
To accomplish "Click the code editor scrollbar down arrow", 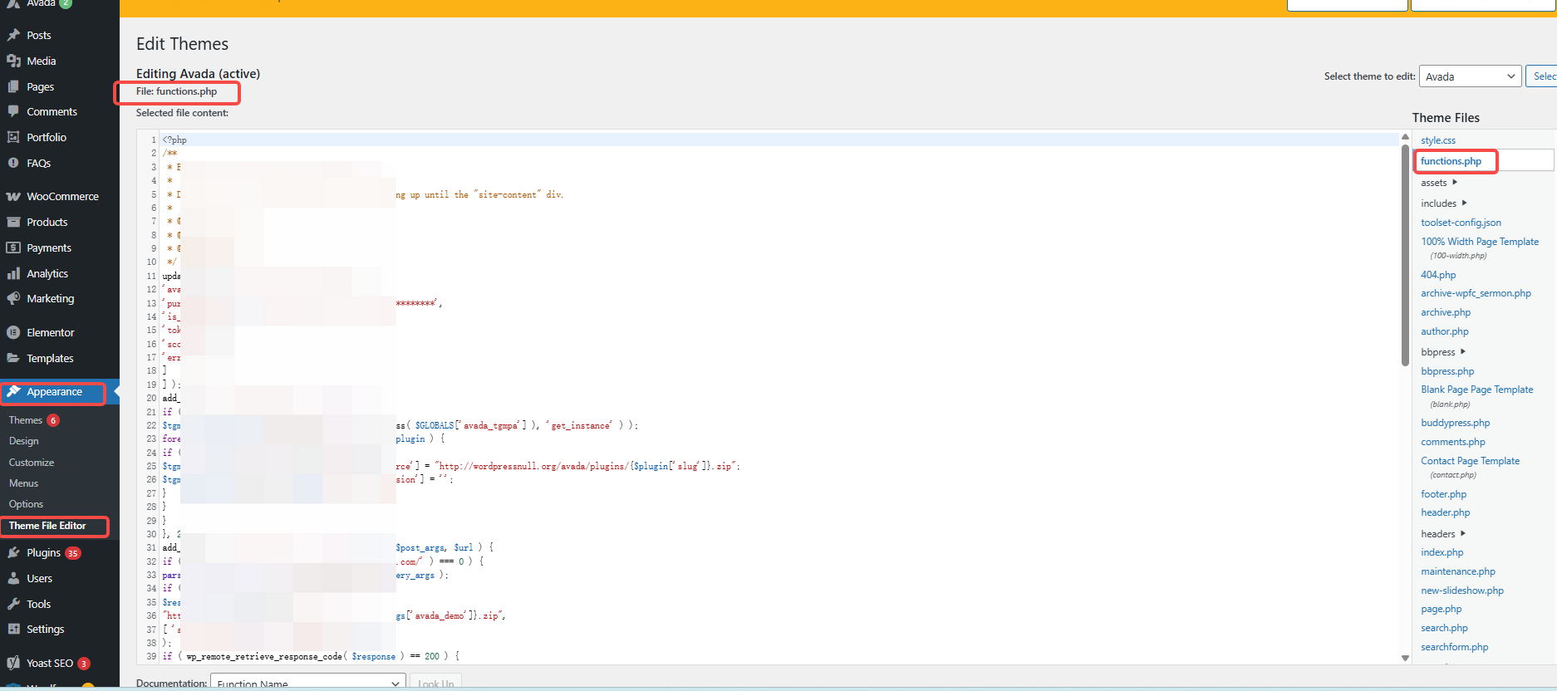I will click(1405, 658).
